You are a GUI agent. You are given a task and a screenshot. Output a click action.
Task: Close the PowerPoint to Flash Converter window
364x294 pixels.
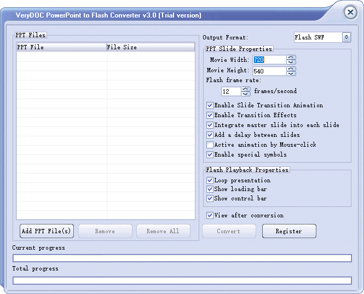[x=350, y=12]
